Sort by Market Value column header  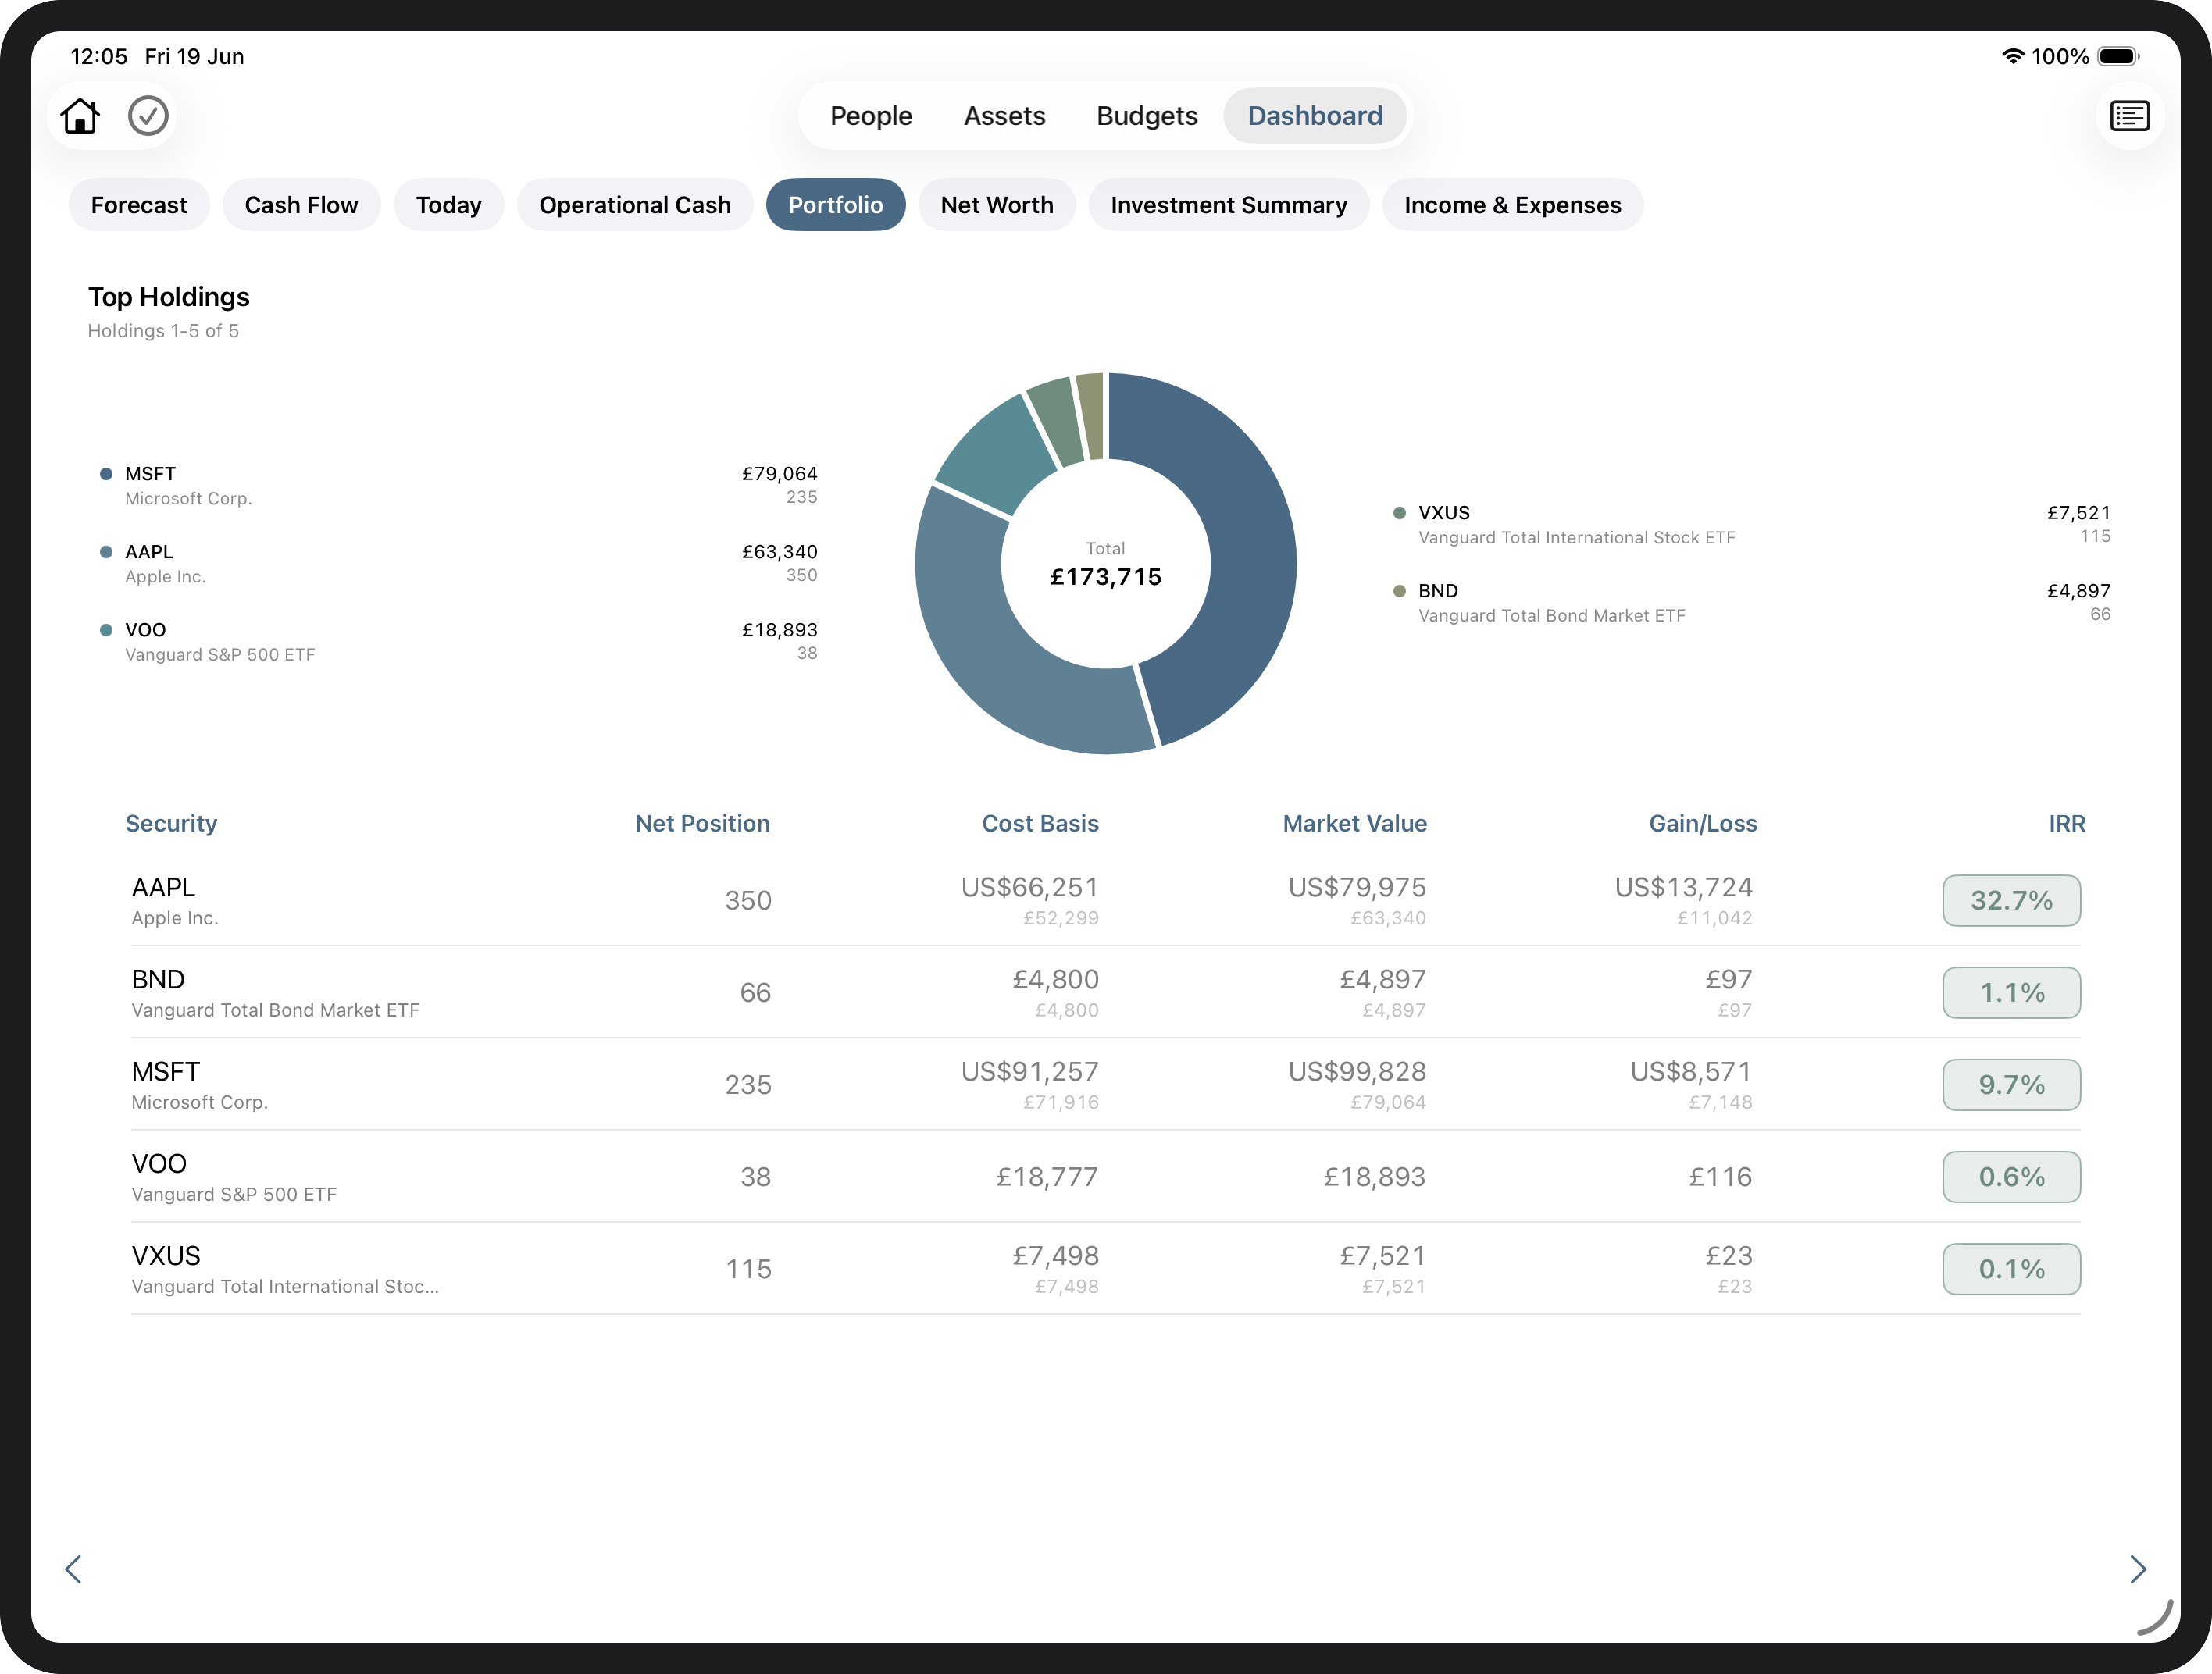click(1355, 824)
